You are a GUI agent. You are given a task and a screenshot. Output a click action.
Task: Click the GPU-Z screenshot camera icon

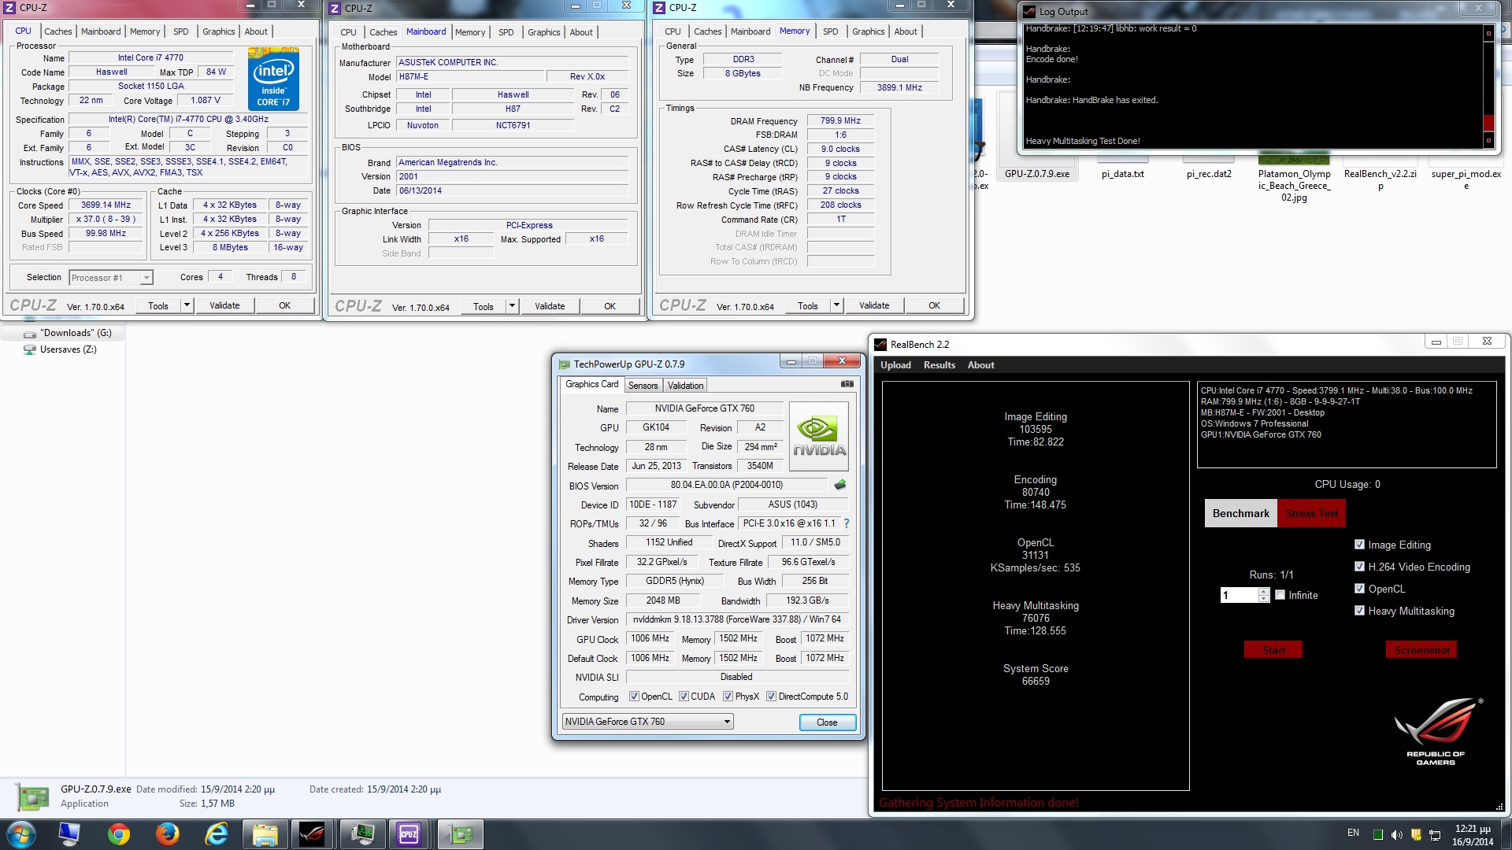(847, 384)
